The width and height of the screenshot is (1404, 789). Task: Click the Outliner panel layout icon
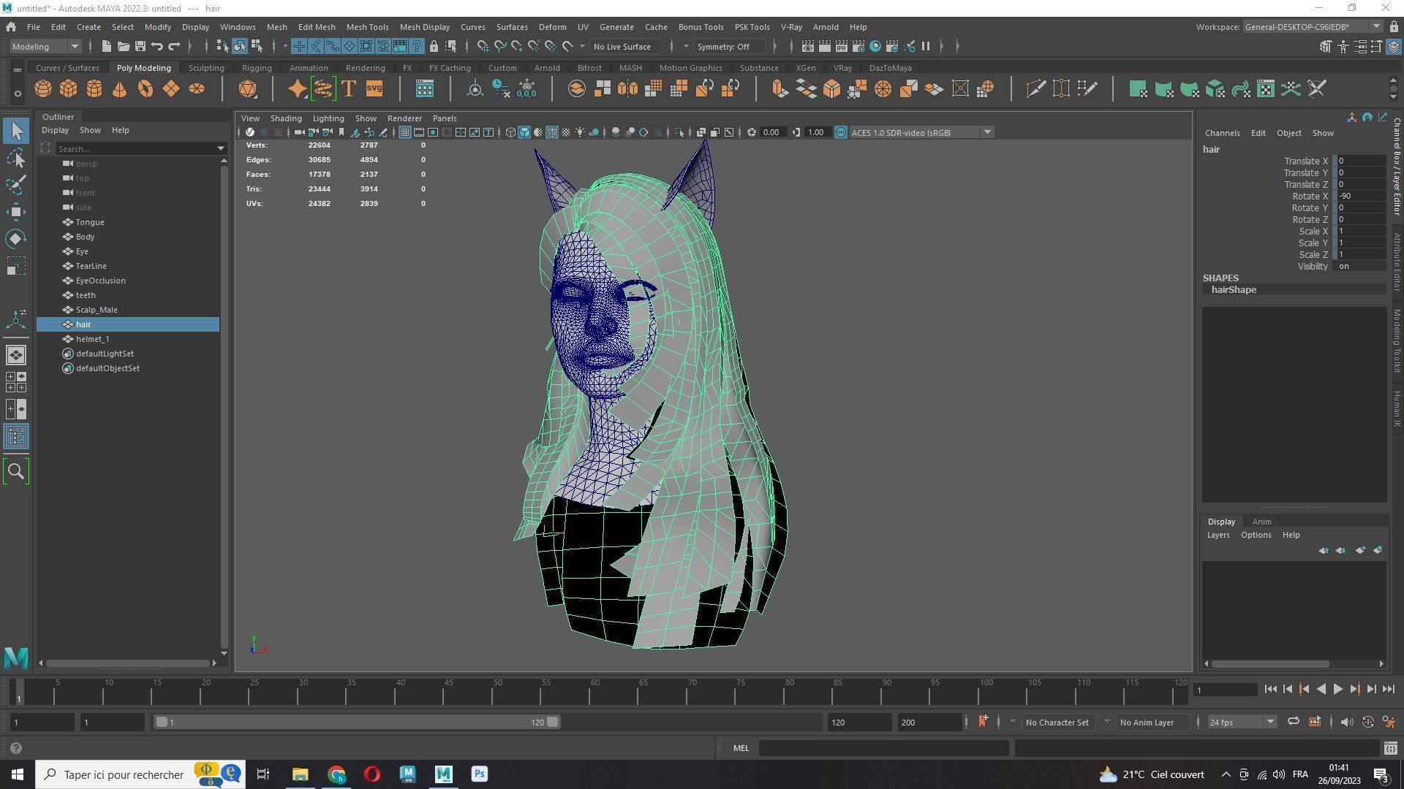[x=16, y=437]
